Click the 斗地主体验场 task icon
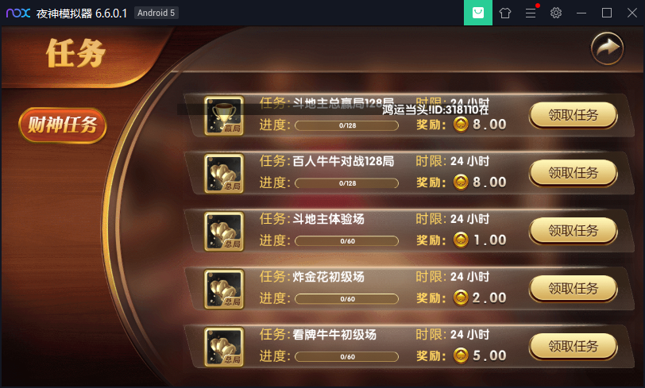 pos(224,232)
